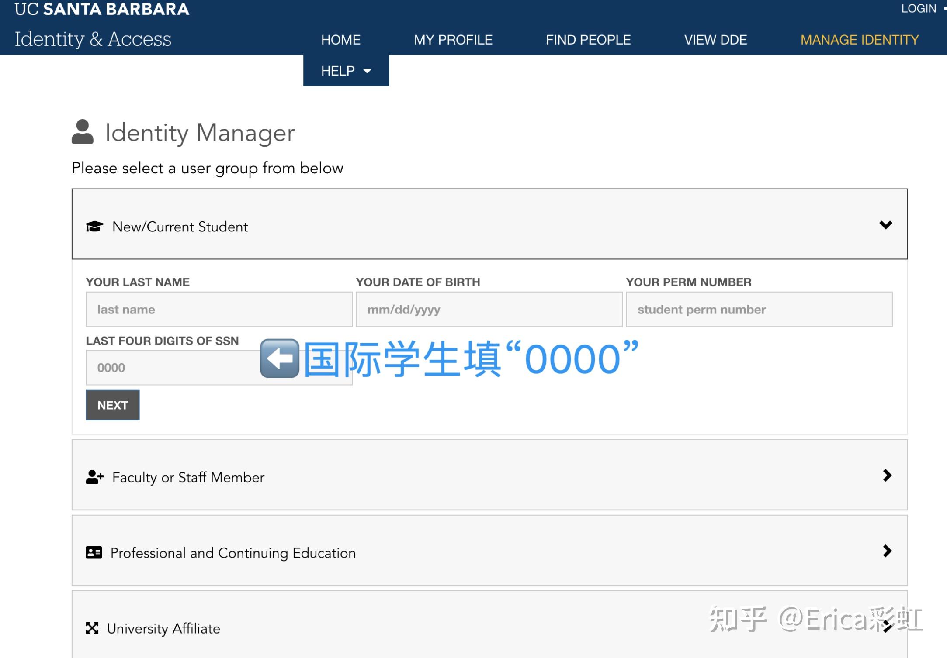Click the Identity & Access site title
947x658 pixels.
93,39
